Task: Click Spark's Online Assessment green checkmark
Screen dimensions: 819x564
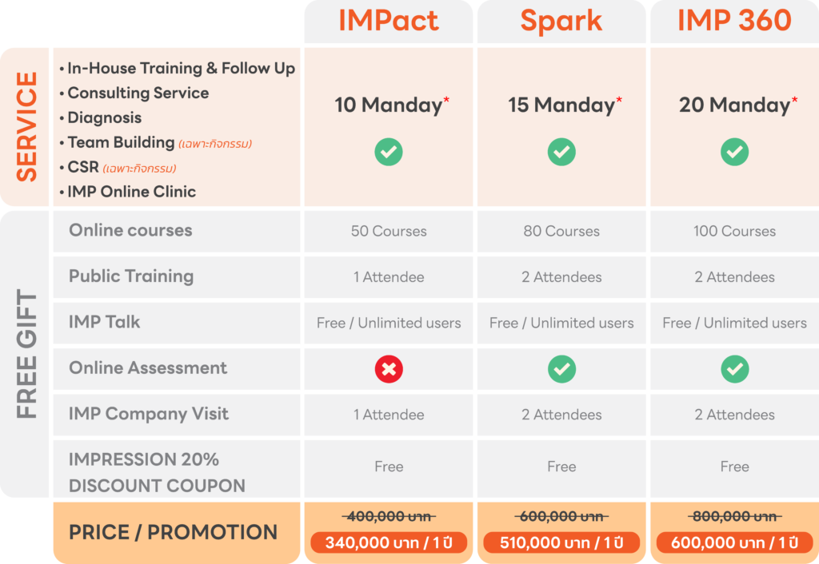Action: coord(561,368)
